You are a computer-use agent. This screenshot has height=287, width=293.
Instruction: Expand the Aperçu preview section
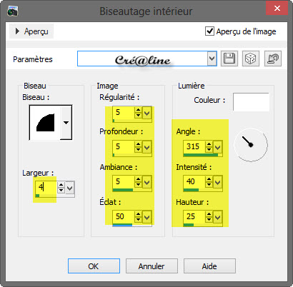coord(31,31)
